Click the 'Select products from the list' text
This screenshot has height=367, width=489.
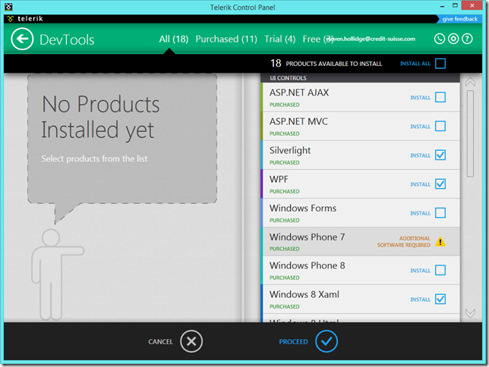click(x=94, y=159)
